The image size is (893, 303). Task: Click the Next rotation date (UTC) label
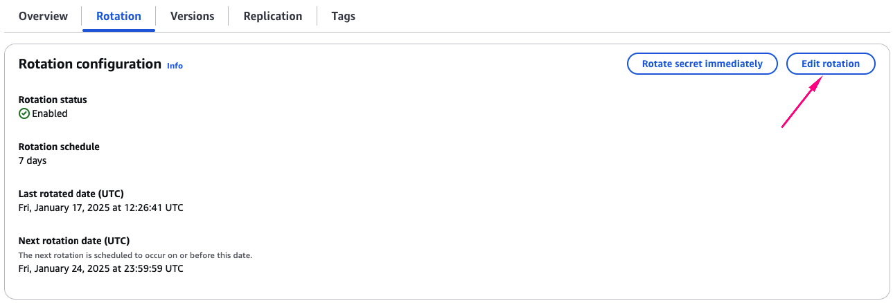[x=73, y=241]
